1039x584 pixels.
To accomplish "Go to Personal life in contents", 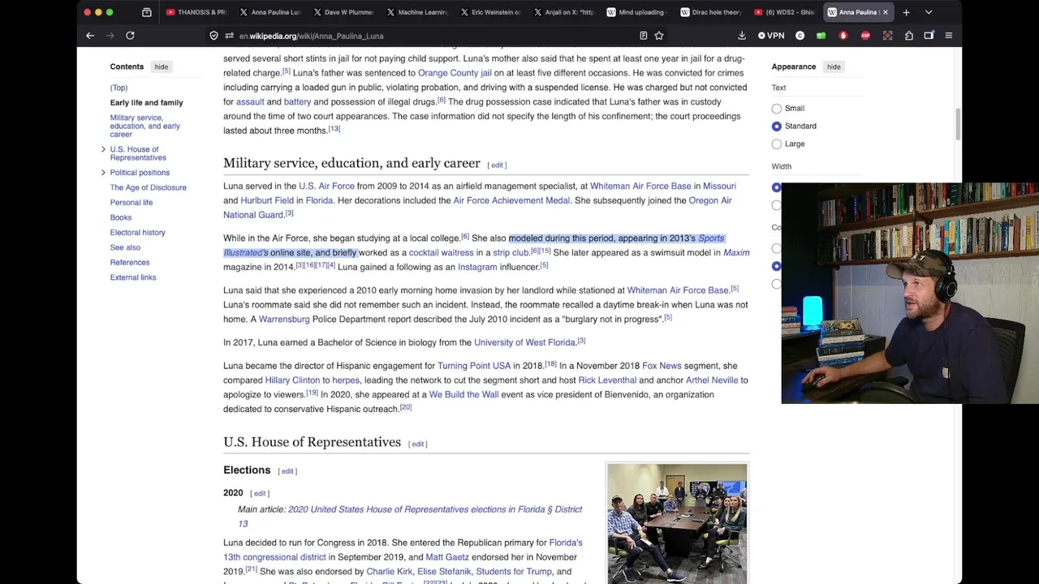I will (x=131, y=202).
